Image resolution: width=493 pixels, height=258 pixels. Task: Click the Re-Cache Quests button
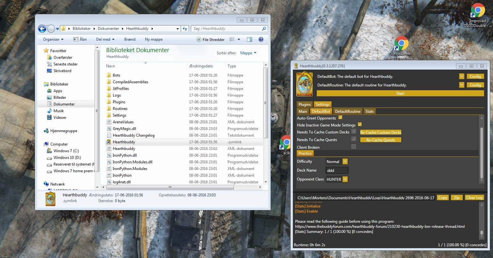click(381, 140)
